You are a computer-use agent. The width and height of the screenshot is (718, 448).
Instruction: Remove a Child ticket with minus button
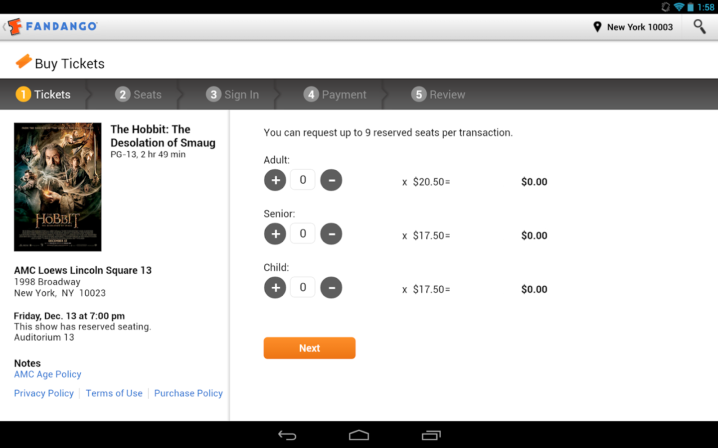point(331,288)
